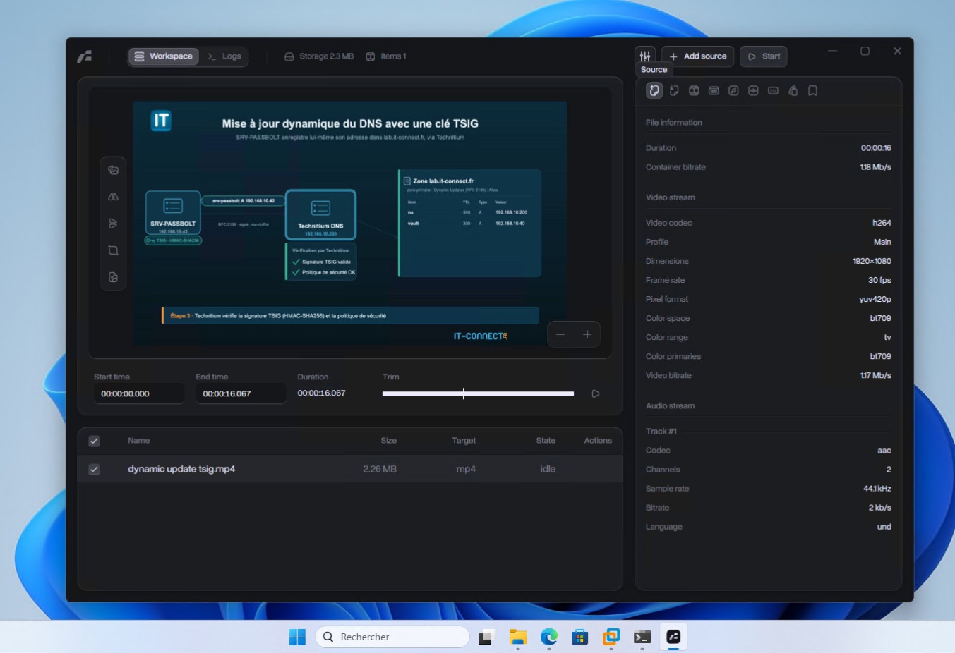Image resolution: width=955 pixels, height=653 pixels.
Task: Switch to the Workspace tab
Action: point(163,56)
